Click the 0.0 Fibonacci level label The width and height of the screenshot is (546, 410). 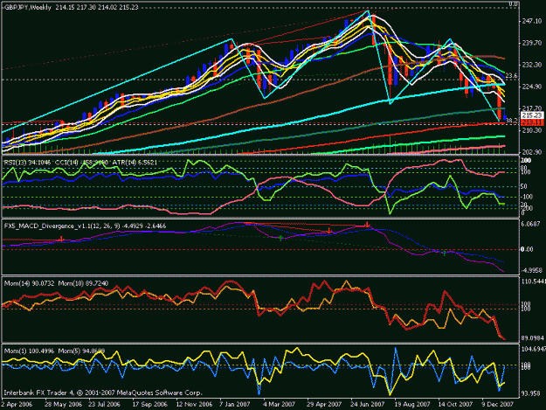(514, 4)
